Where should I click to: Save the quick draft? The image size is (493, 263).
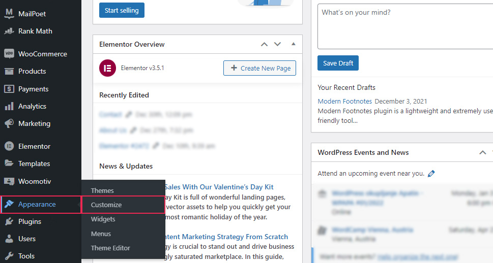point(338,63)
